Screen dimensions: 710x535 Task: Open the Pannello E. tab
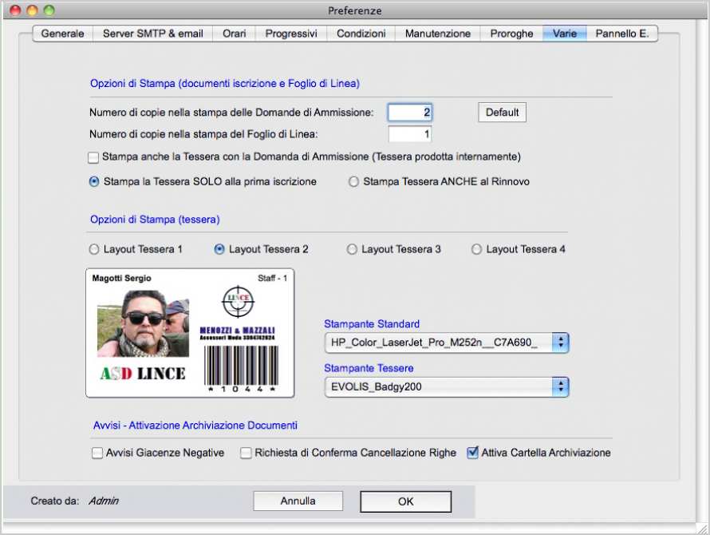tap(622, 34)
